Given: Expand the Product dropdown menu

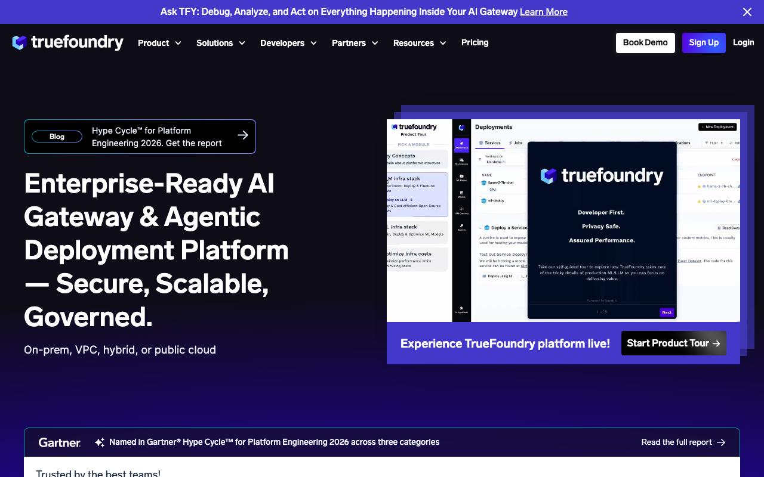Looking at the screenshot, I should 159,43.
